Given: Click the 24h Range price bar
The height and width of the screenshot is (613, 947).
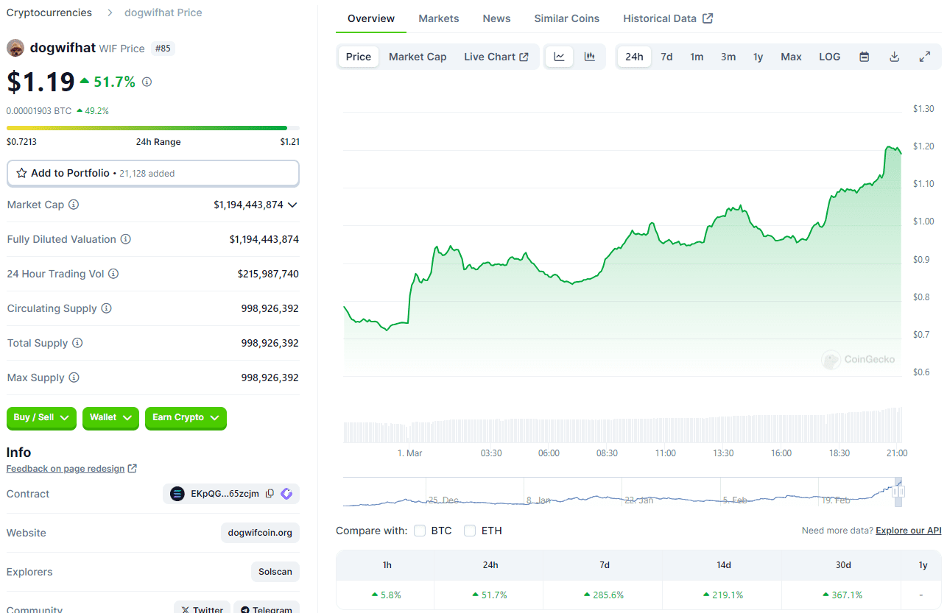Looking at the screenshot, I should pos(153,128).
